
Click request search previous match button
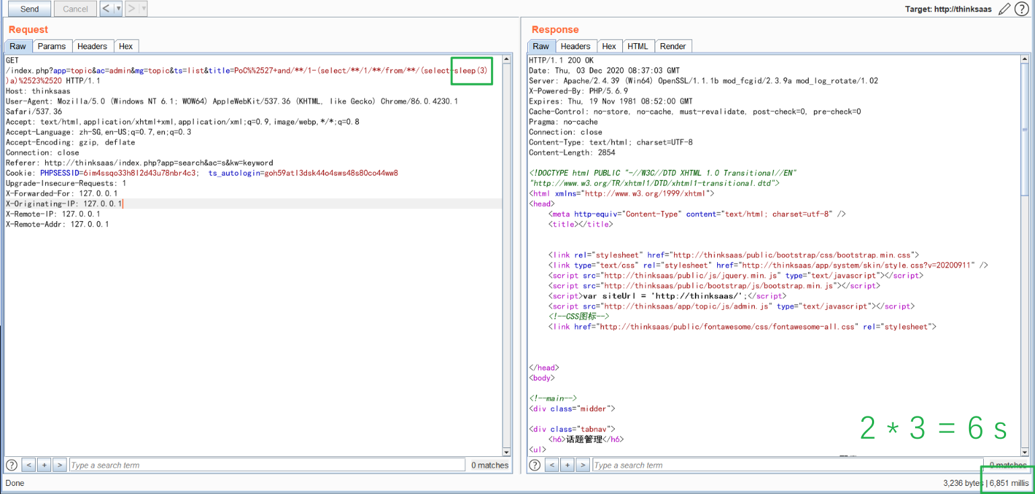click(x=29, y=465)
